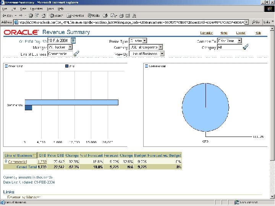The height and width of the screenshot is (206, 275).
Task: Click the Category input field
Action: click(x=230, y=47)
